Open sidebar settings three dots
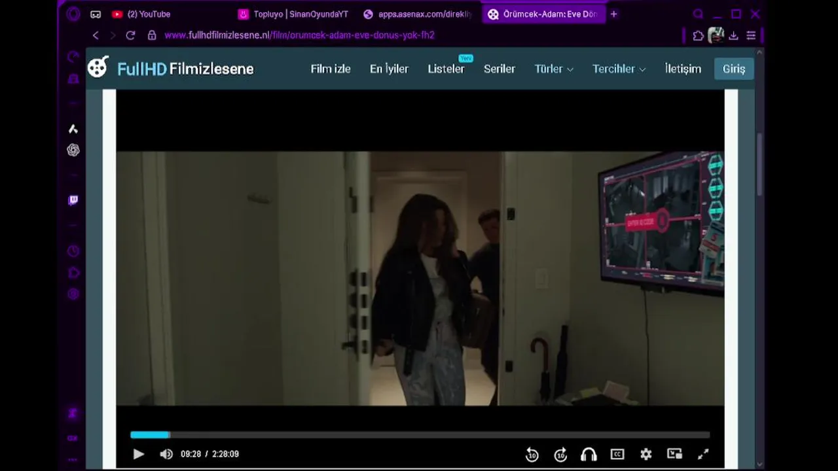The width and height of the screenshot is (838, 471). click(x=73, y=460)
